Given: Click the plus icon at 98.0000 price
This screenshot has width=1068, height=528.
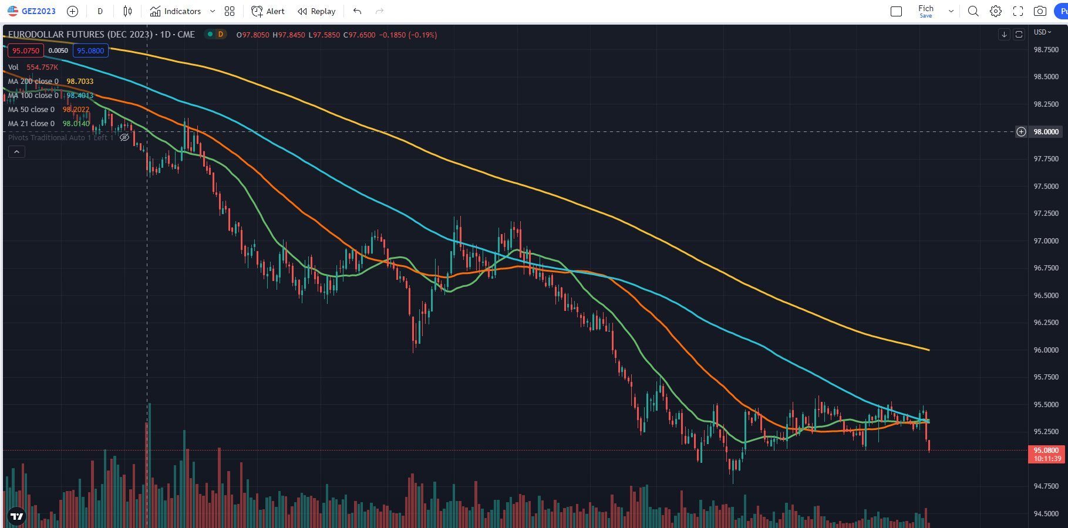Looking at the screenshot, I should pos(1021,132).
